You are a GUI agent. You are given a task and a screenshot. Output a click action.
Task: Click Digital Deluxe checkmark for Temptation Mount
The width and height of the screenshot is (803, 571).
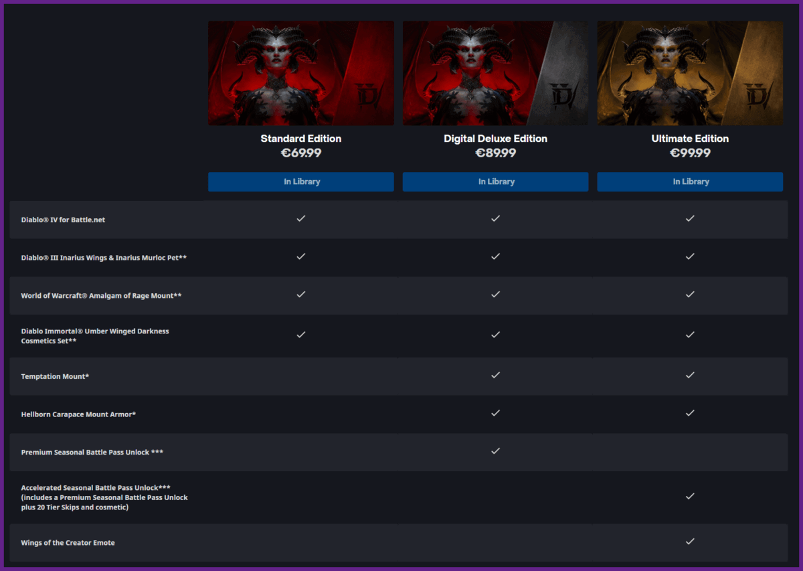pyautogui.click(x=496, y=375)
